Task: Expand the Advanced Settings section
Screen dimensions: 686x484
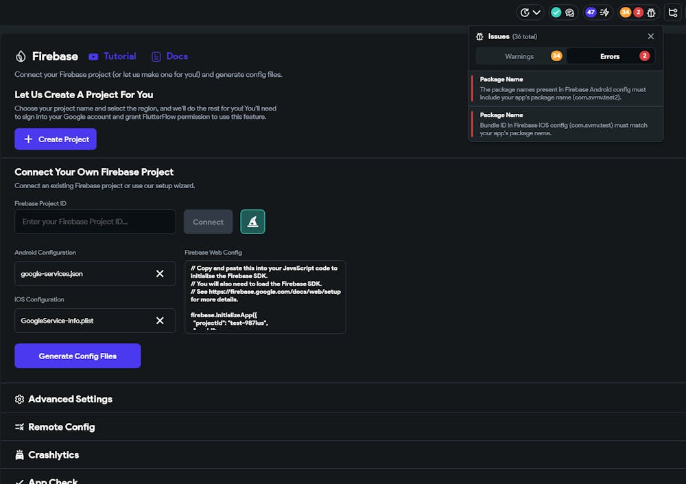Action: (x=70, y=399)
